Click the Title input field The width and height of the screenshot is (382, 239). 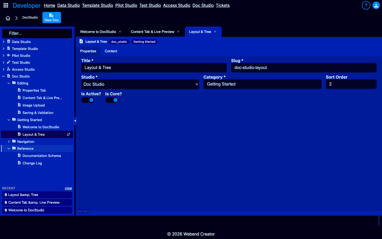[154, 68]
